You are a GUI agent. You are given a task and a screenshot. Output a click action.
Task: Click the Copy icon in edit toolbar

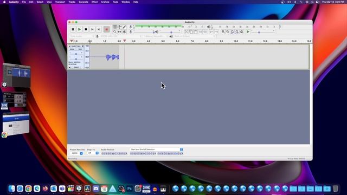click(x=191, y=32)
